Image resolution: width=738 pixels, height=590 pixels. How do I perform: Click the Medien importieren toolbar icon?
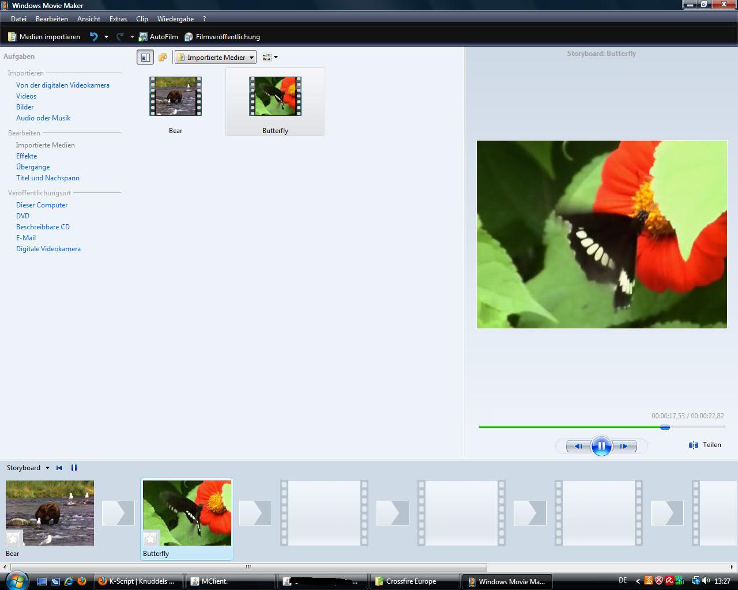(x=12, y=37)
